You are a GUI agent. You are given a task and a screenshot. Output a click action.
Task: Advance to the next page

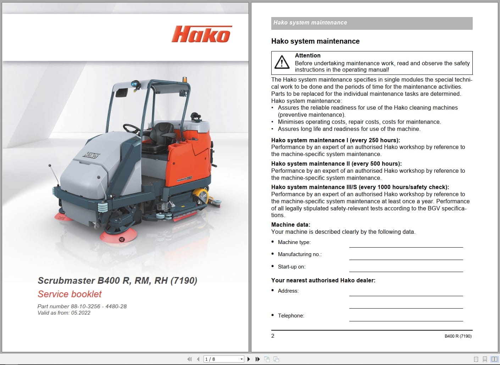click(x=249, y=359)
